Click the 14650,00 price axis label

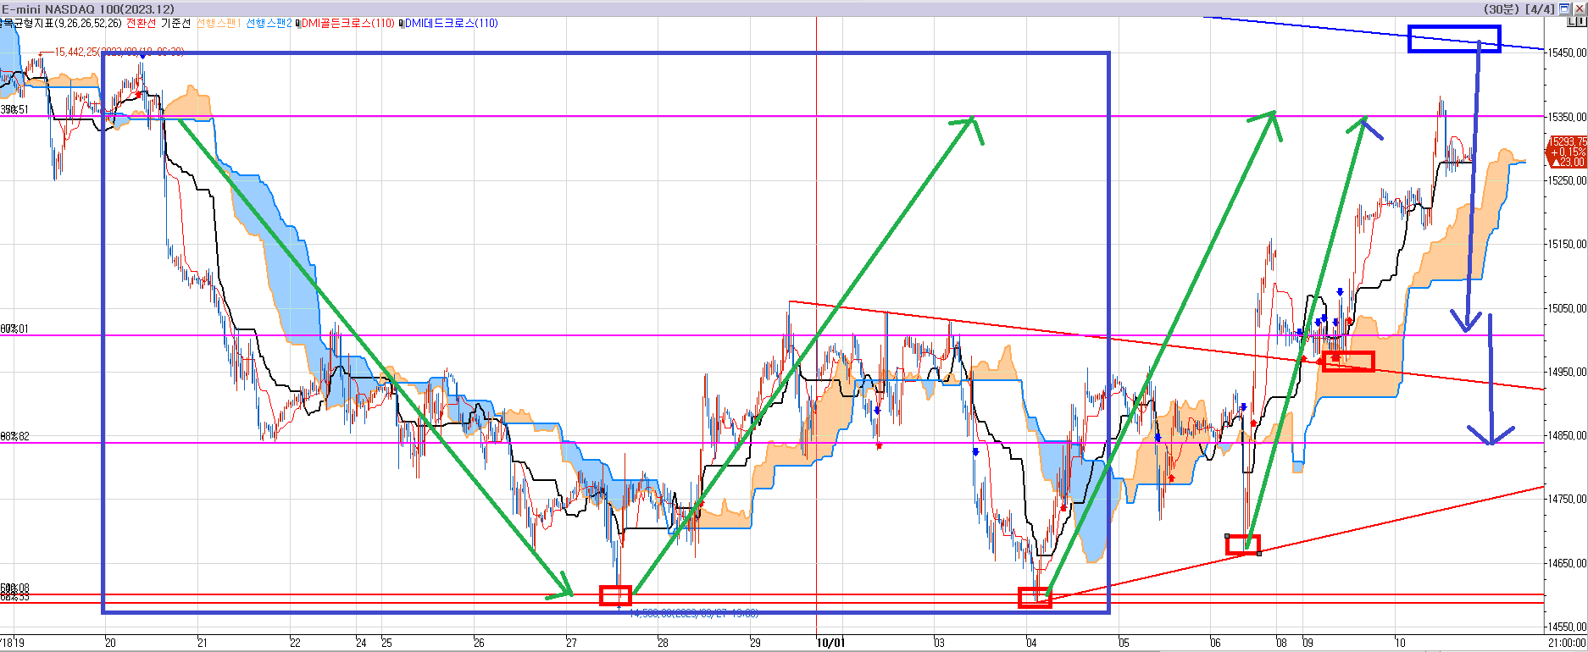1568,563
